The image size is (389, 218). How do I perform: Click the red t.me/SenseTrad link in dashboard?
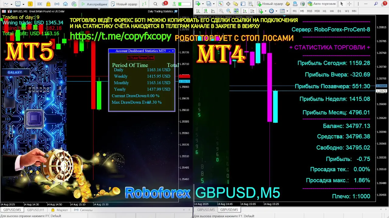[141, 58]
